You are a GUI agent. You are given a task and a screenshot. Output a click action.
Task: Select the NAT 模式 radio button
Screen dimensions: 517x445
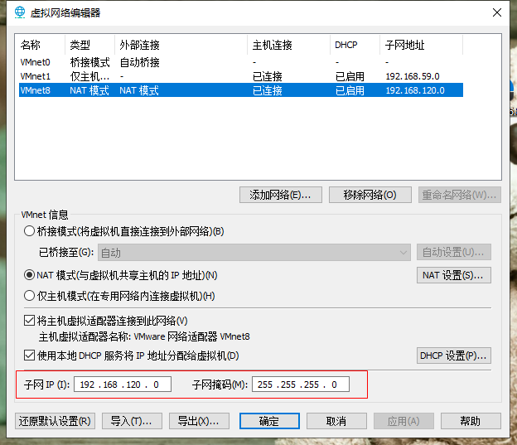(x=29, y=275)
